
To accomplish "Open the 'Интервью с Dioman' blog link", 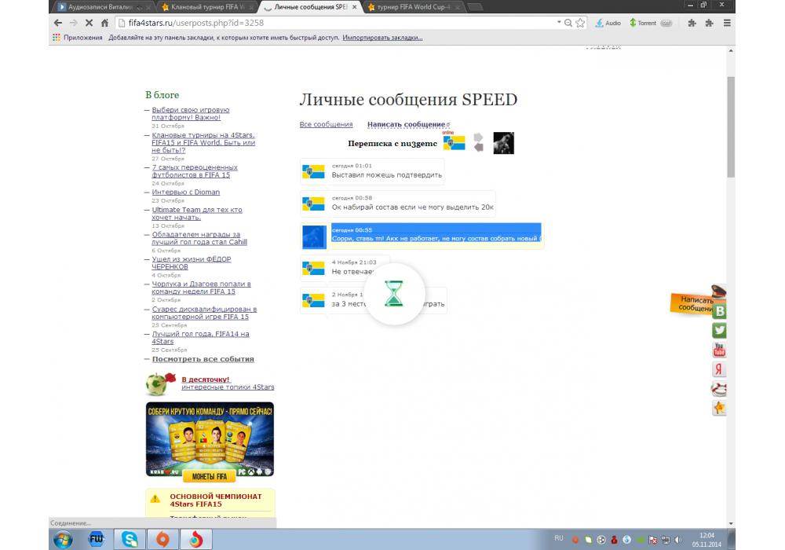I will pos(186,192).
